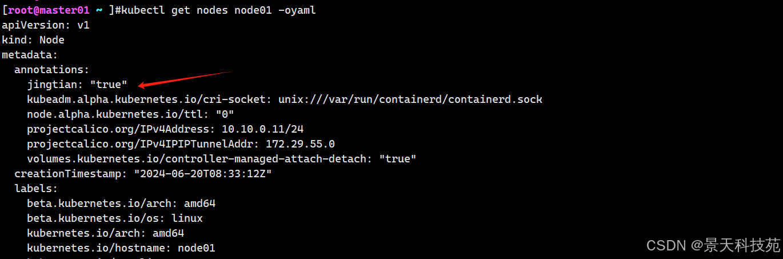Viewport: 783px width, 259px height.
Task: Click the jingtian: "true" annotation
Action: pyautogui.click(x=77, y=85)
